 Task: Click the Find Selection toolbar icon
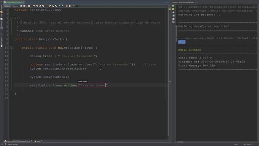click(34, 6)
